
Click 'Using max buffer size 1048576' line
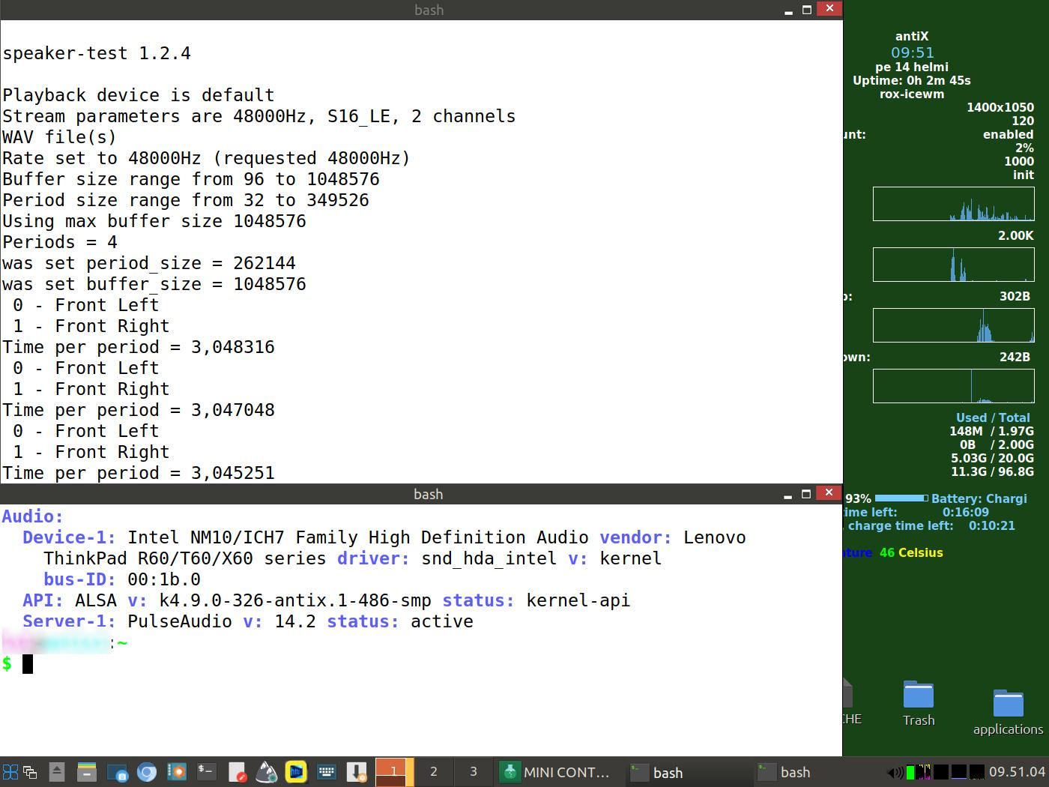[x=154, y=221]
